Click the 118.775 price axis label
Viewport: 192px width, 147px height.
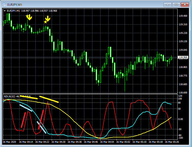coord(183,76)
